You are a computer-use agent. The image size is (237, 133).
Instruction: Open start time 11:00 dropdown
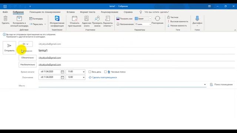coord(84,72)
